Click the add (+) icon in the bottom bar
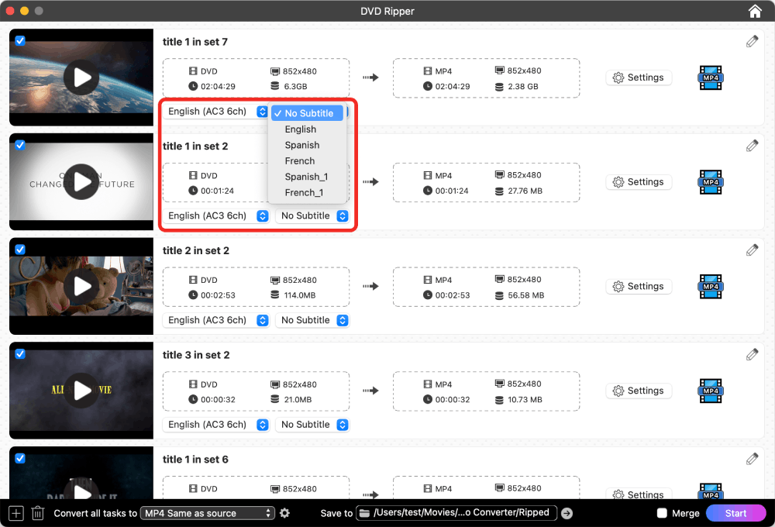 15,512
